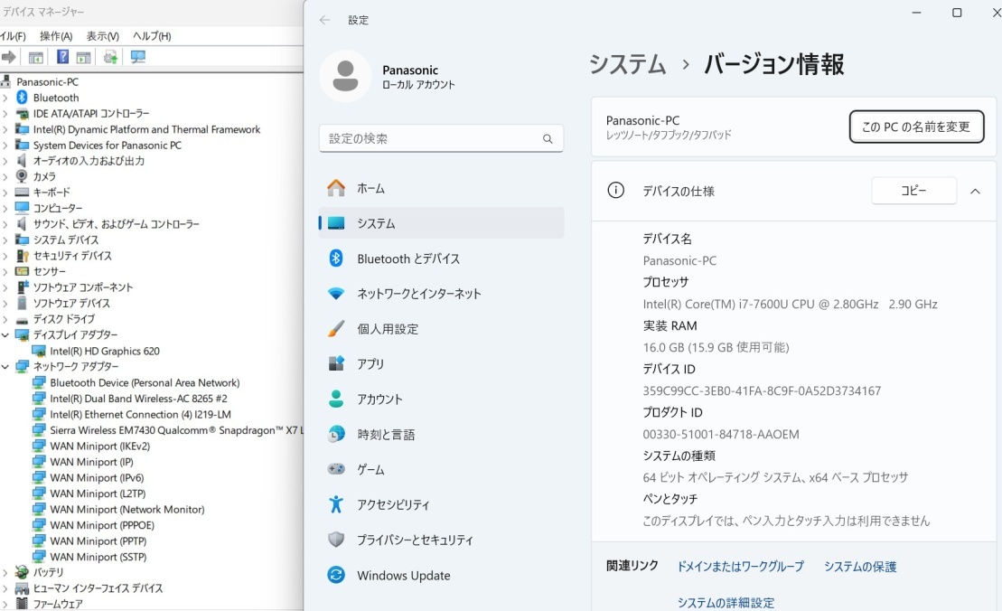Select WAN Miniport (PPPOE) entry
This screenshot has width=1002, height=611.
point(102,525)
